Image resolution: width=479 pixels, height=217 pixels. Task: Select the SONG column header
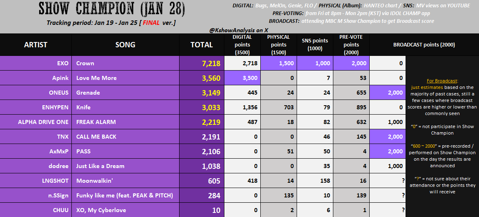click(x=125, y=44)
